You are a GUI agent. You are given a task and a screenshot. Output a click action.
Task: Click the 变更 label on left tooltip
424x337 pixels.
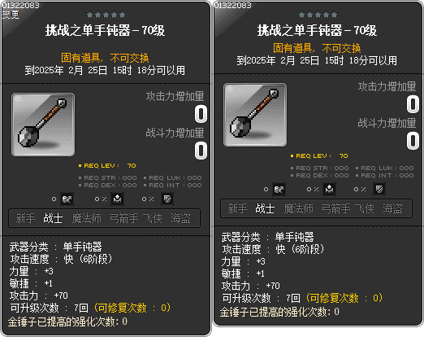[x=11, y=15]
